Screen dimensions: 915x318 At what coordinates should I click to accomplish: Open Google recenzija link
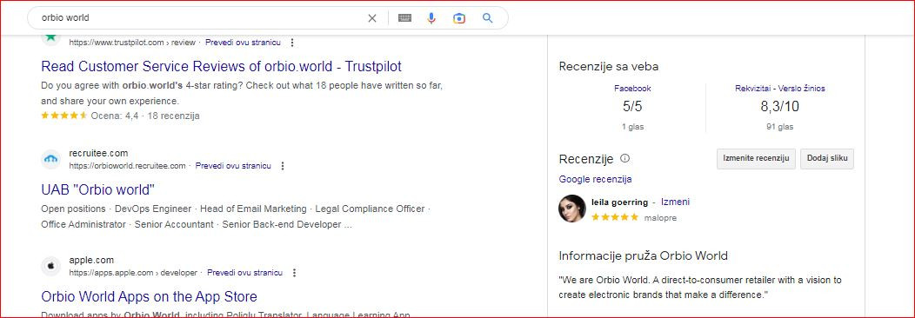pyautogui.click(x=595, y=179)
